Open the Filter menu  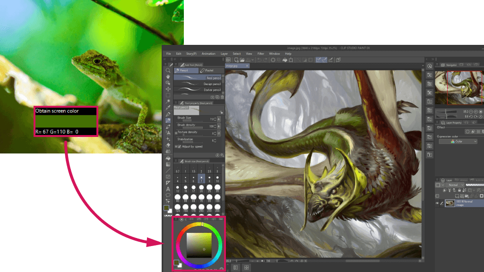(261, 54)
